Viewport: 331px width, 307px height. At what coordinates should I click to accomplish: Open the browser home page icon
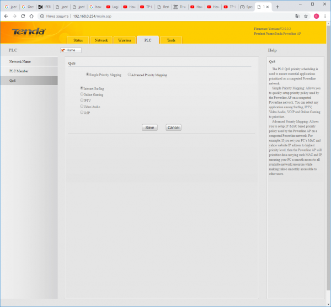(x=31, y=16)
